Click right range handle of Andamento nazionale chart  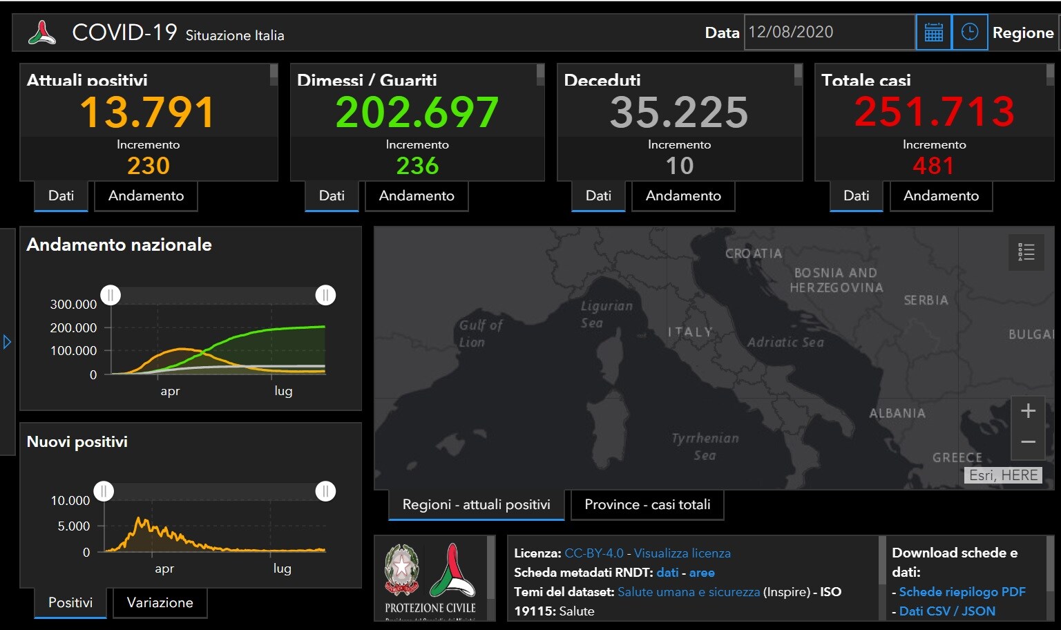pos(325,295)
